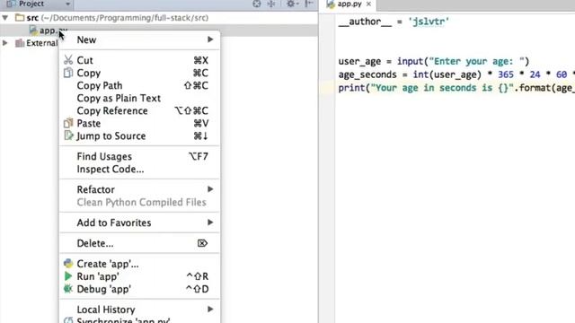This screenshot has width=575, height=323.
Task: Expand the Local History submenu arrow
Action: 210,309
